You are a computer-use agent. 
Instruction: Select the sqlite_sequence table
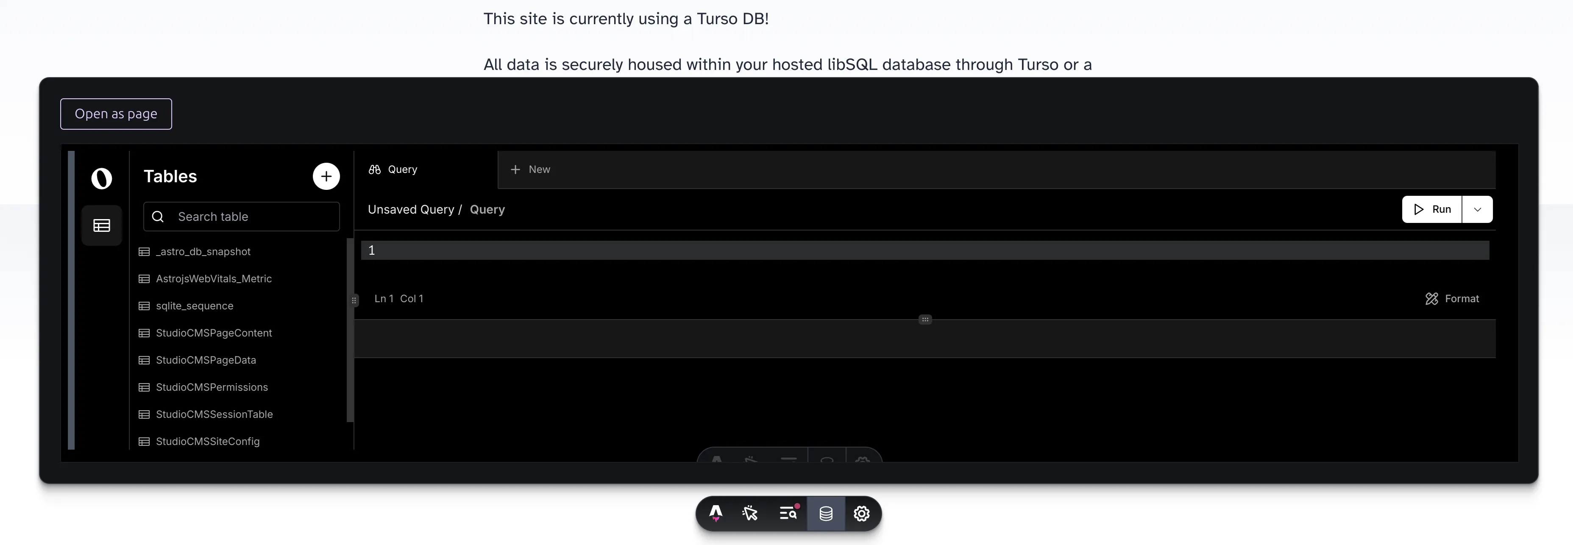[x=194, y=306]
